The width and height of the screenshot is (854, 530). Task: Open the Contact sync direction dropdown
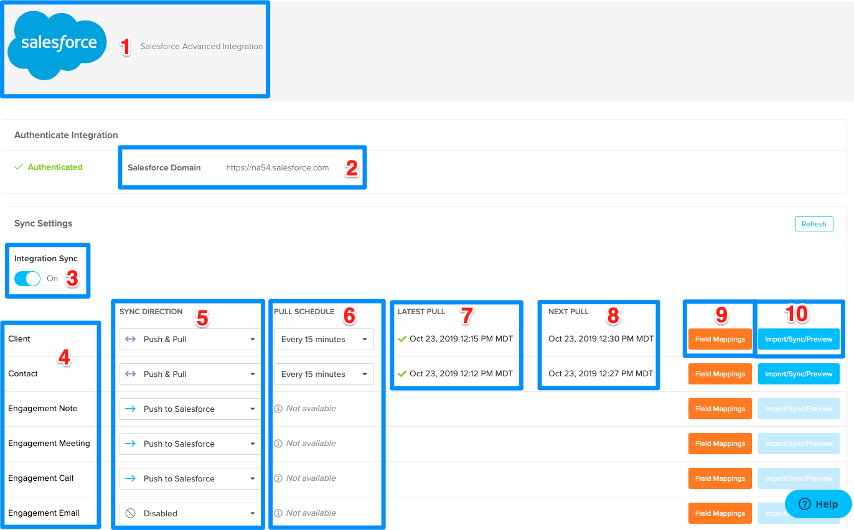point(190,374)
